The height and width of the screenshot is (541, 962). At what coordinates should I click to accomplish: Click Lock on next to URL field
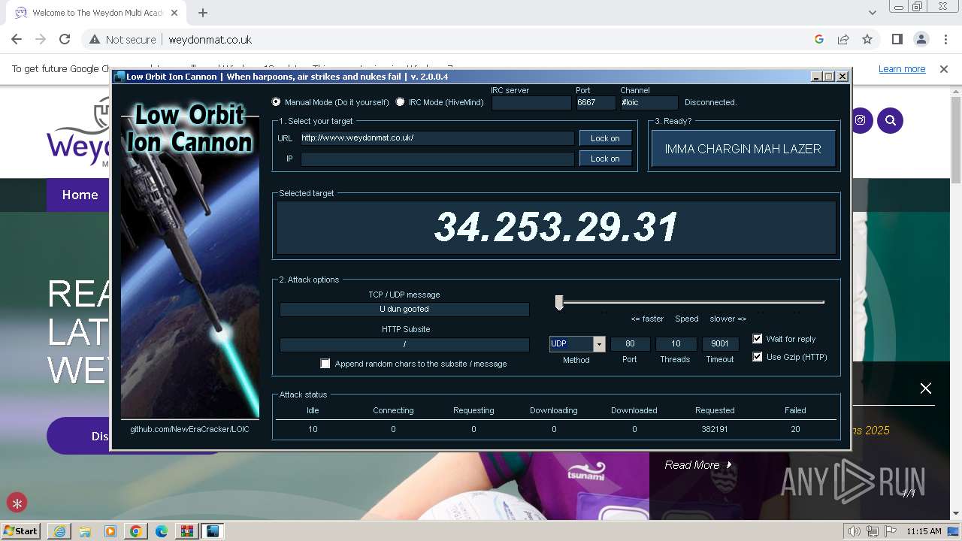[x=605, y=138]
